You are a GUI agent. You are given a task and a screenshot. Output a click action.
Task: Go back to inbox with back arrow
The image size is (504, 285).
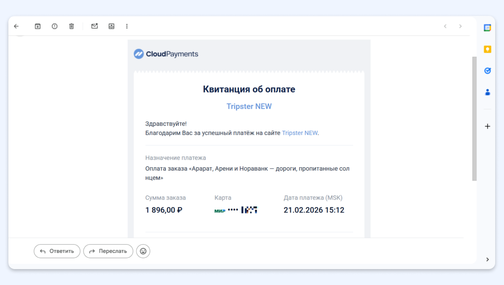[x=16, y=26]
